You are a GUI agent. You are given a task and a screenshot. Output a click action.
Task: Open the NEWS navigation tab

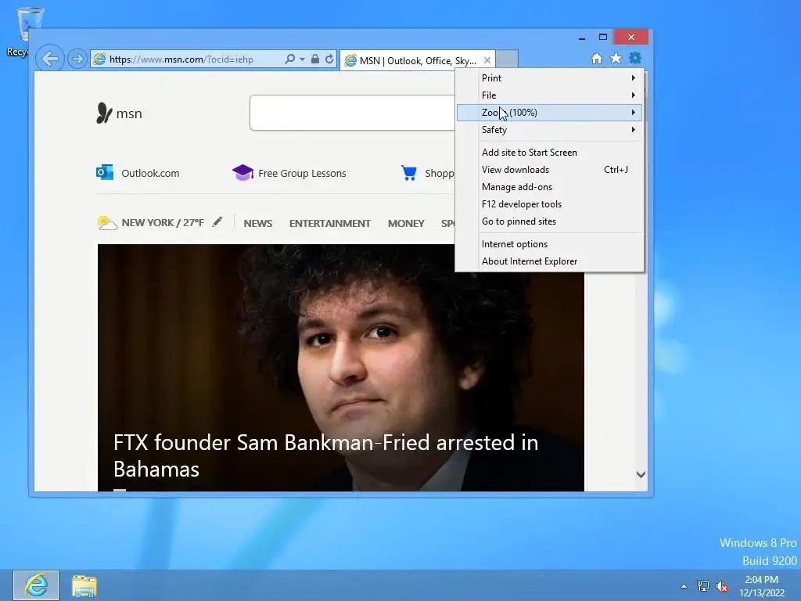click(258, 223)
